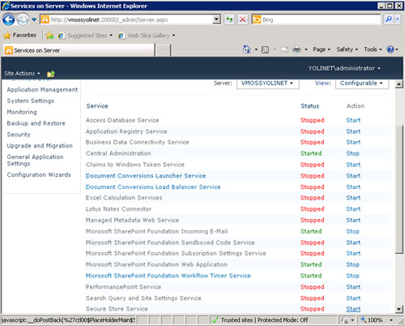Open the View Configurable dropdown
The width and height of the screenshot is (405, 326).
click(x=362, y=83)
